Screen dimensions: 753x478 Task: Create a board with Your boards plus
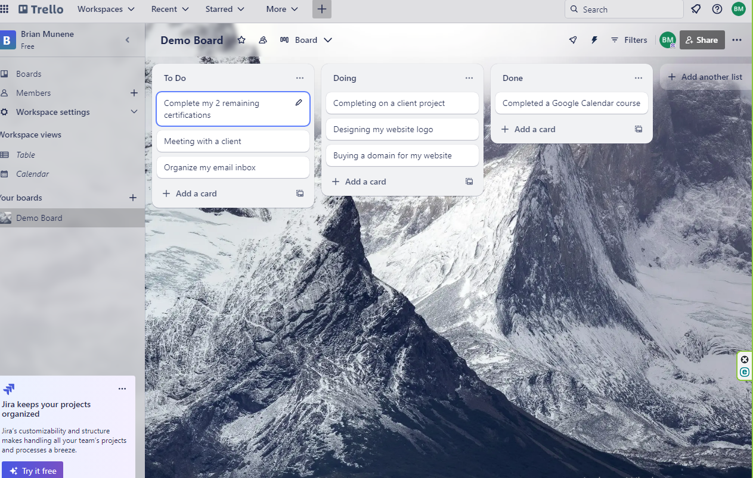pos(133,198)
